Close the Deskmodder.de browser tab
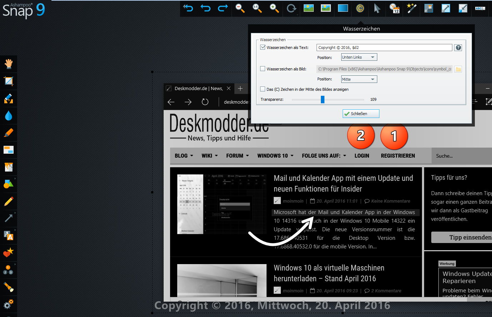492x317 pixels. click(229, 88)
